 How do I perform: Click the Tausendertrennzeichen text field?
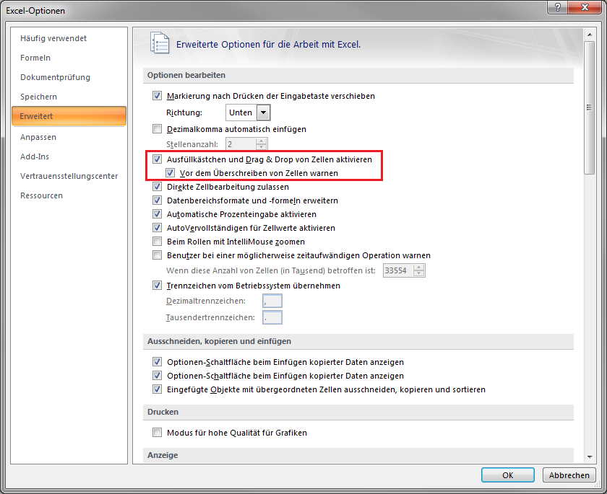click(272, 317)
